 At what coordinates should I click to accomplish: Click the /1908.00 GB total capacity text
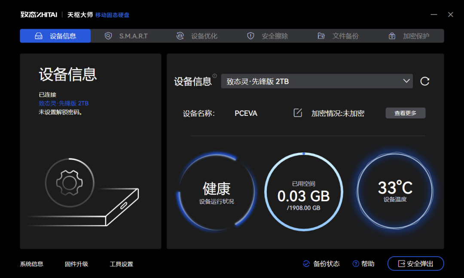[x=304, y=208]
